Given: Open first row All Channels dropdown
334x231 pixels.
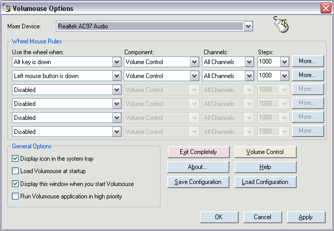Looking at the screenshot, I should pyautogui.click(x=248, y=62).
